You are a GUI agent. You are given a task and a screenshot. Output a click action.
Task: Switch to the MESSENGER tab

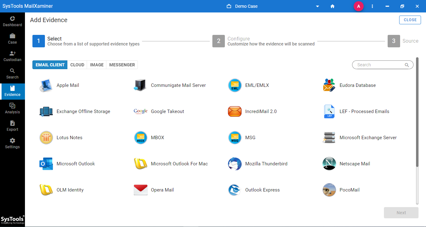[x=122, y=65]
